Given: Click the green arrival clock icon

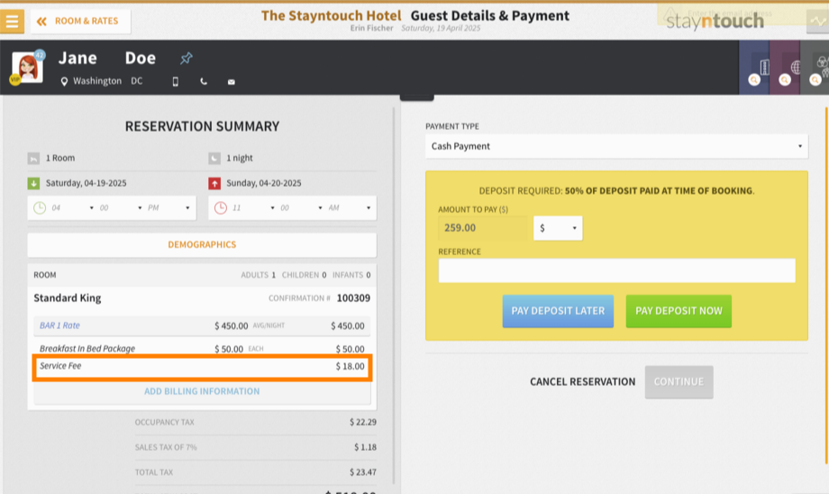Looking at the screenshot, I should tap(40, 208).
